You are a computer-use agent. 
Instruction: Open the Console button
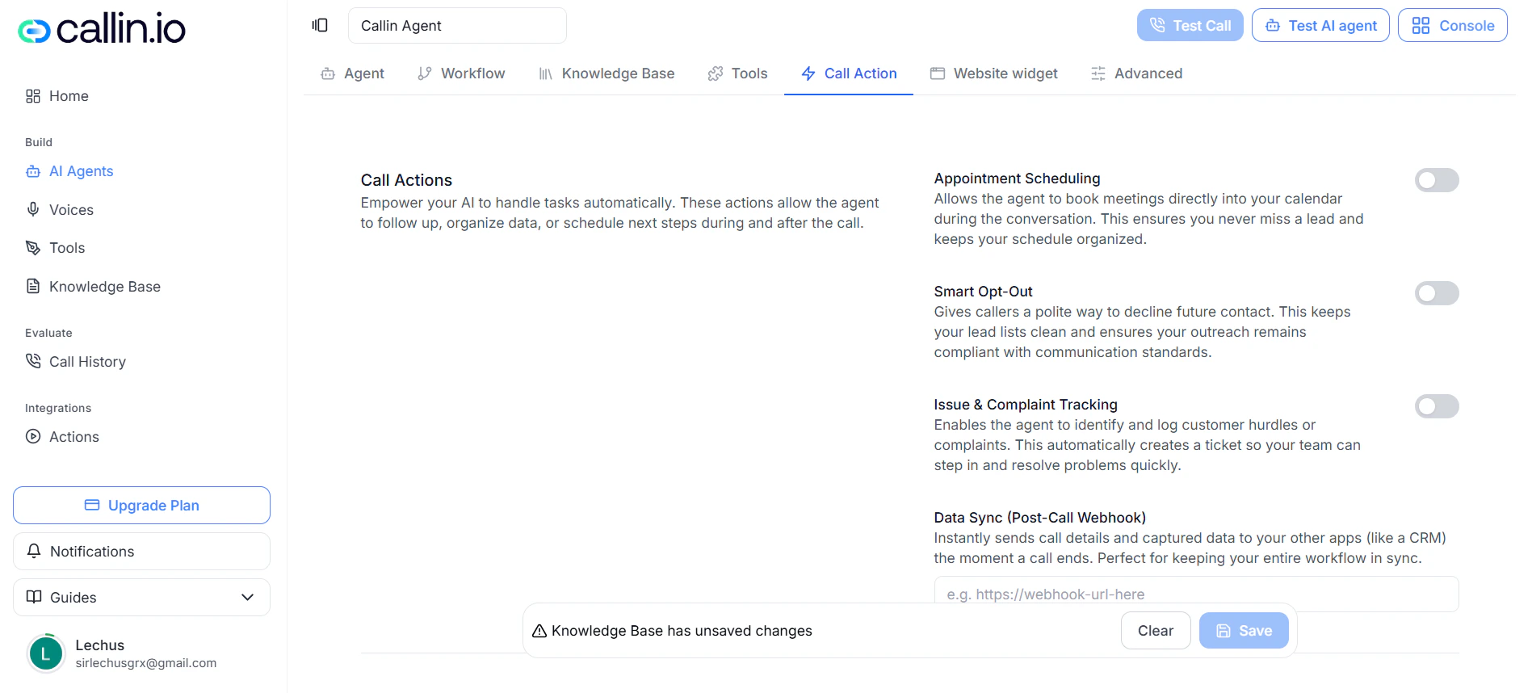tap(1453, 25)
